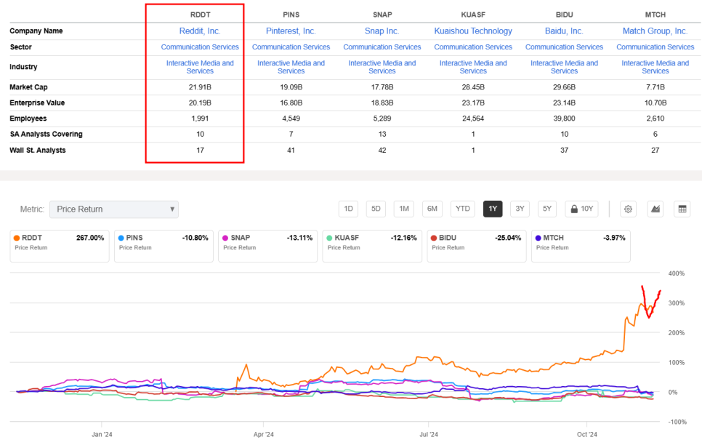Select the 1D time range
702x445 pixels.
pyautogui.click(x=348, y=209)
